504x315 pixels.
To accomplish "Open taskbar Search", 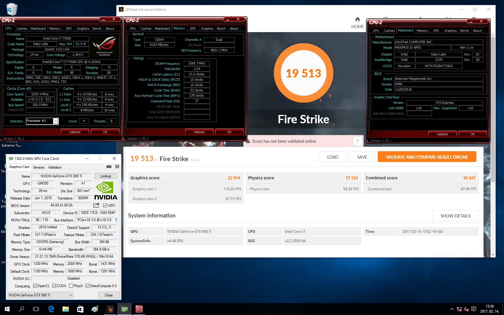I will coord(22,309).
